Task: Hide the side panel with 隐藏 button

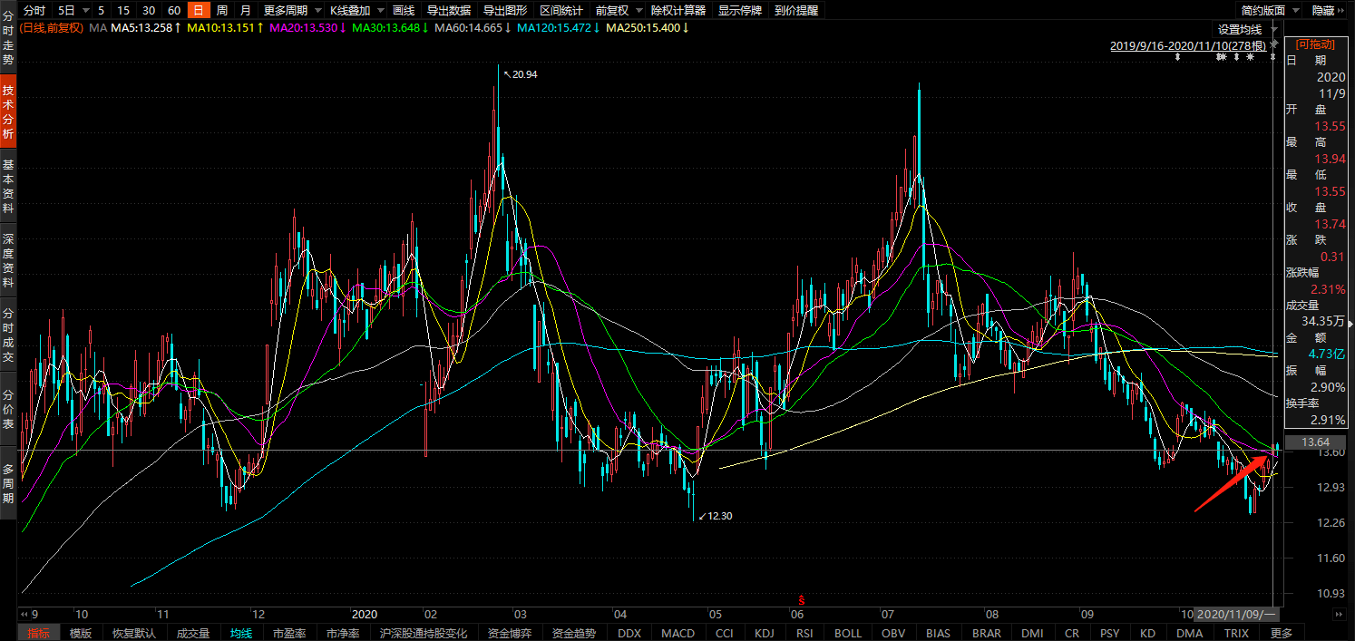Action: click(1323, 11)
